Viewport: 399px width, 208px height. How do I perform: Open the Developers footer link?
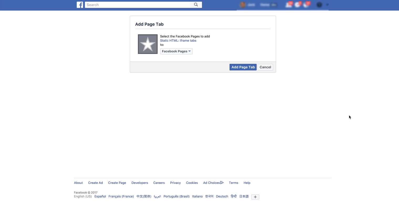pos(140,183)
